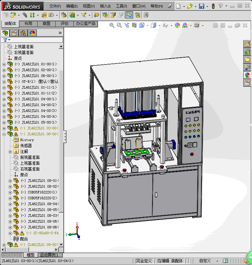Expand the JL462JL01.03-00 tree node
The height and width of the screenshot is (265, 252).
coord(4,128)
